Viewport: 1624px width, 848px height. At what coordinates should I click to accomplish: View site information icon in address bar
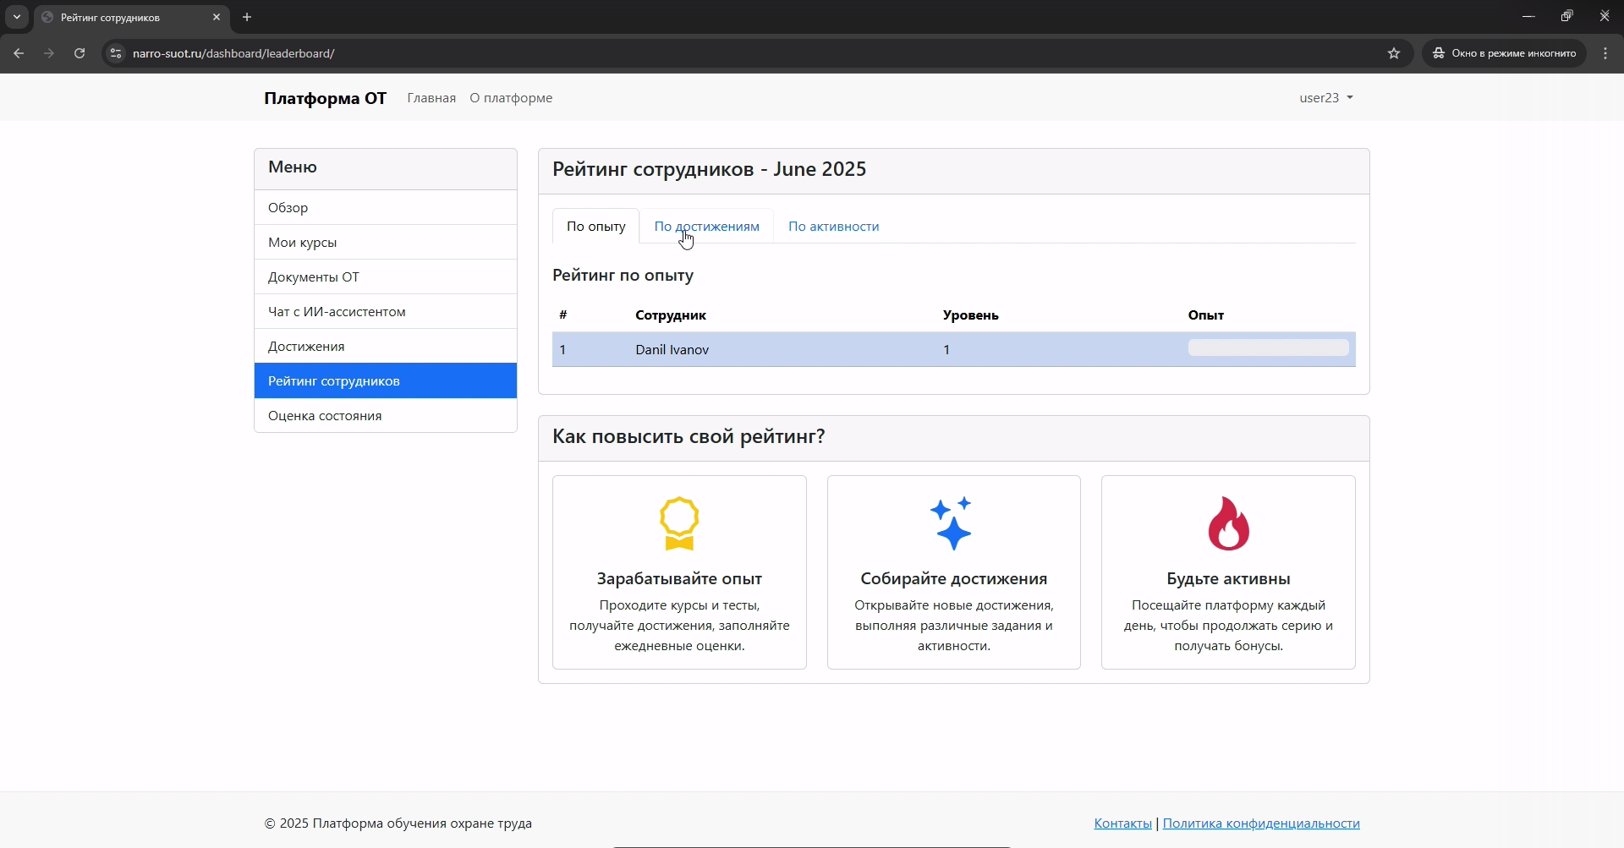116,53
